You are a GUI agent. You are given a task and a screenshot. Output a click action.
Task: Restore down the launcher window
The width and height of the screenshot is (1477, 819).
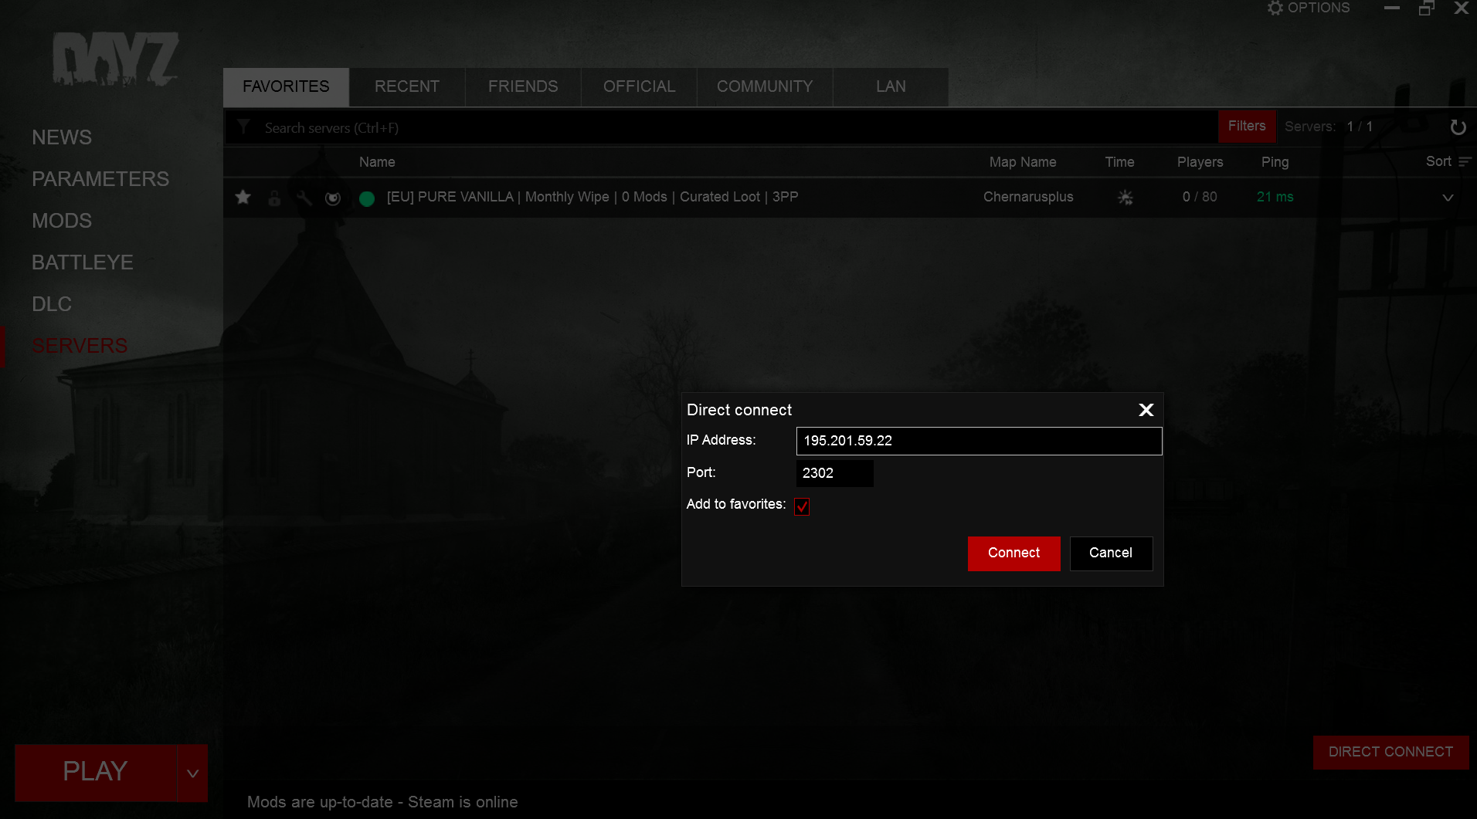point(1427,8)
